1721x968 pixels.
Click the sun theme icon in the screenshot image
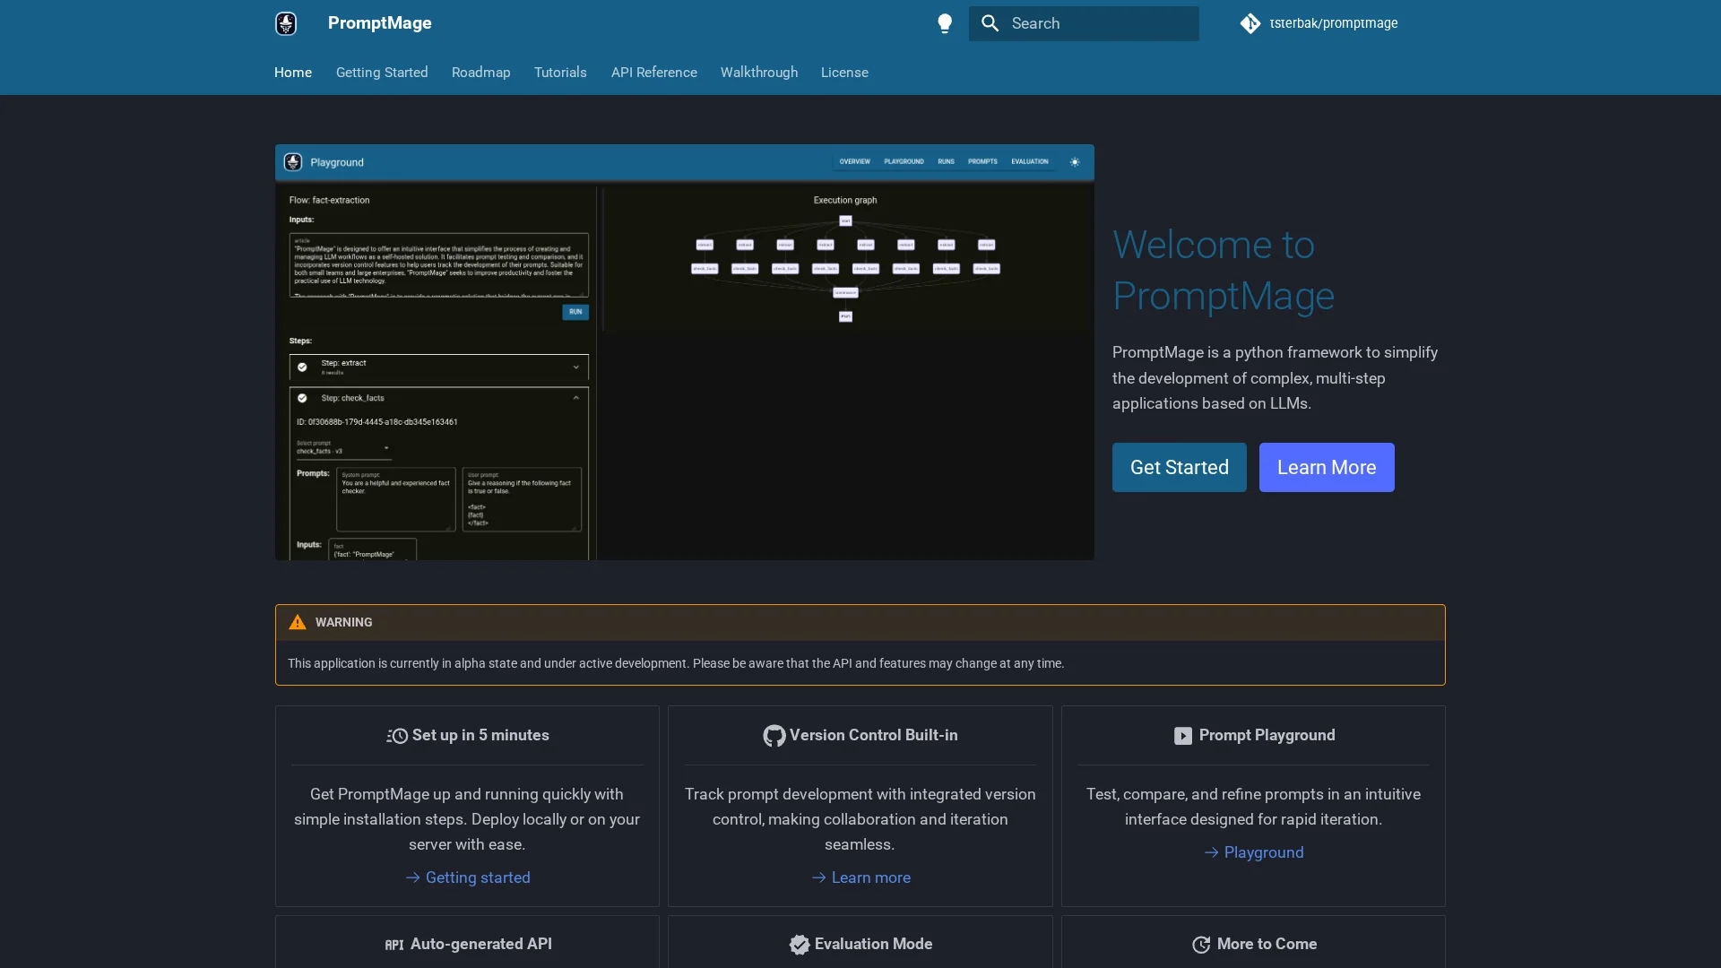(1075, 162)
